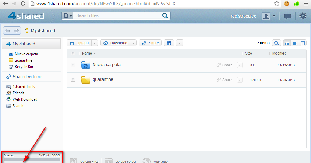Image resolution: width=311 pixels, height=163 pixels.
Task: Open the chat messages icon
Action: coord(287,16)
